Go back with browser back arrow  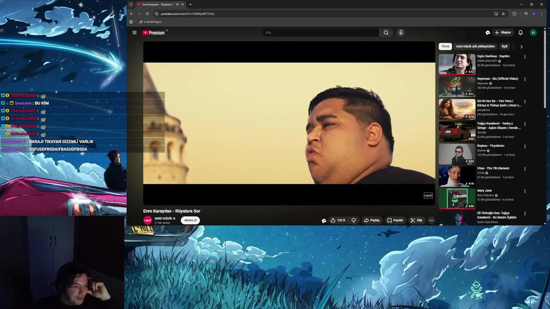click(131, 14)
